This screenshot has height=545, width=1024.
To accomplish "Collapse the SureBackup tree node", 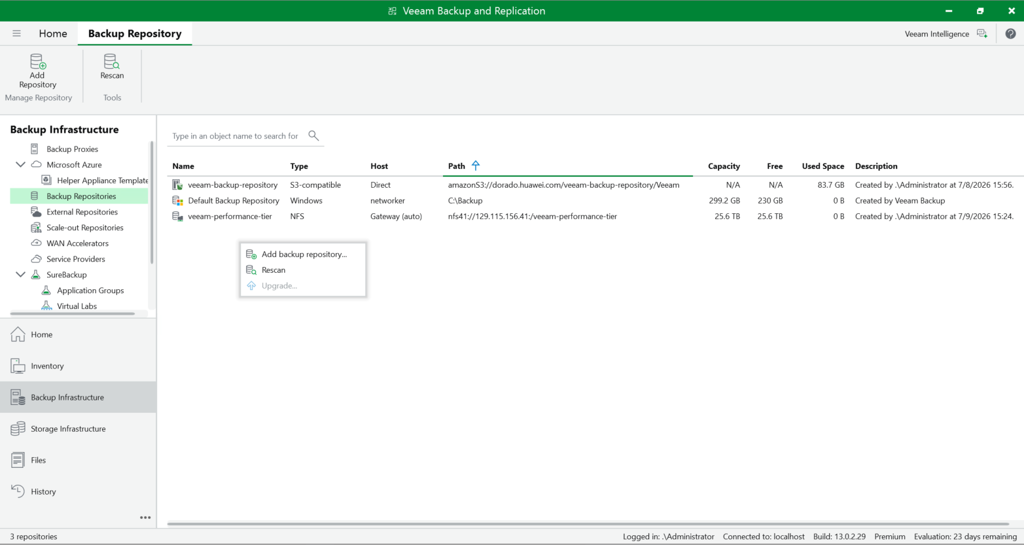I will click(21, 275).
